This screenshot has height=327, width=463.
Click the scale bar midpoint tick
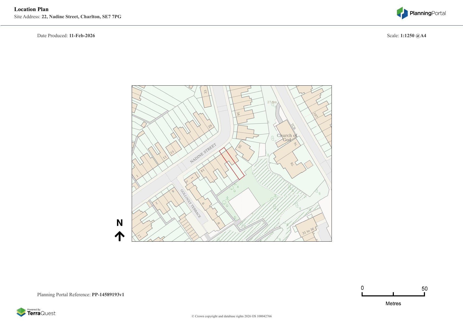pyautogui.click(x=393, y=294)
